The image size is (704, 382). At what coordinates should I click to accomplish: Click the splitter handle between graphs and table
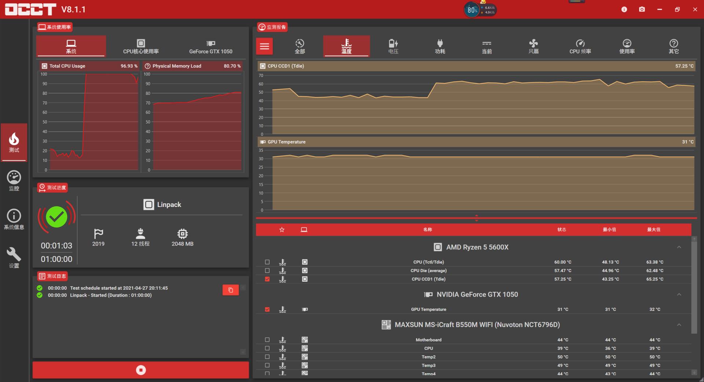pos(476,218)
